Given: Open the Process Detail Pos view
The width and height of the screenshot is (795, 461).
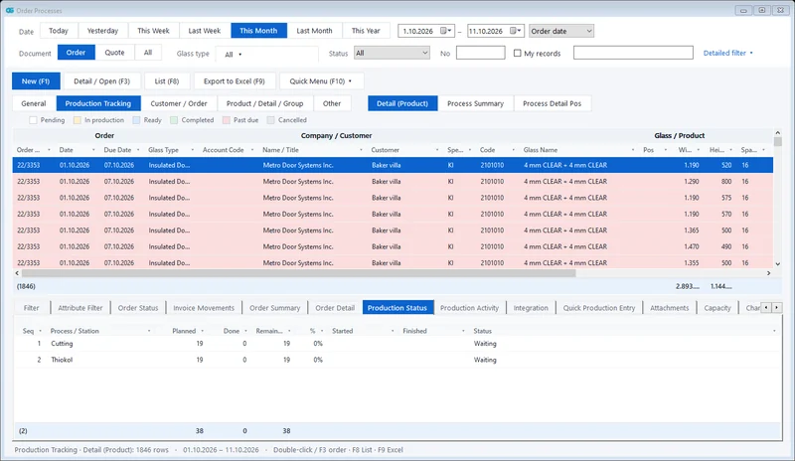Looking at the screenshot, I should pos(553,103).
